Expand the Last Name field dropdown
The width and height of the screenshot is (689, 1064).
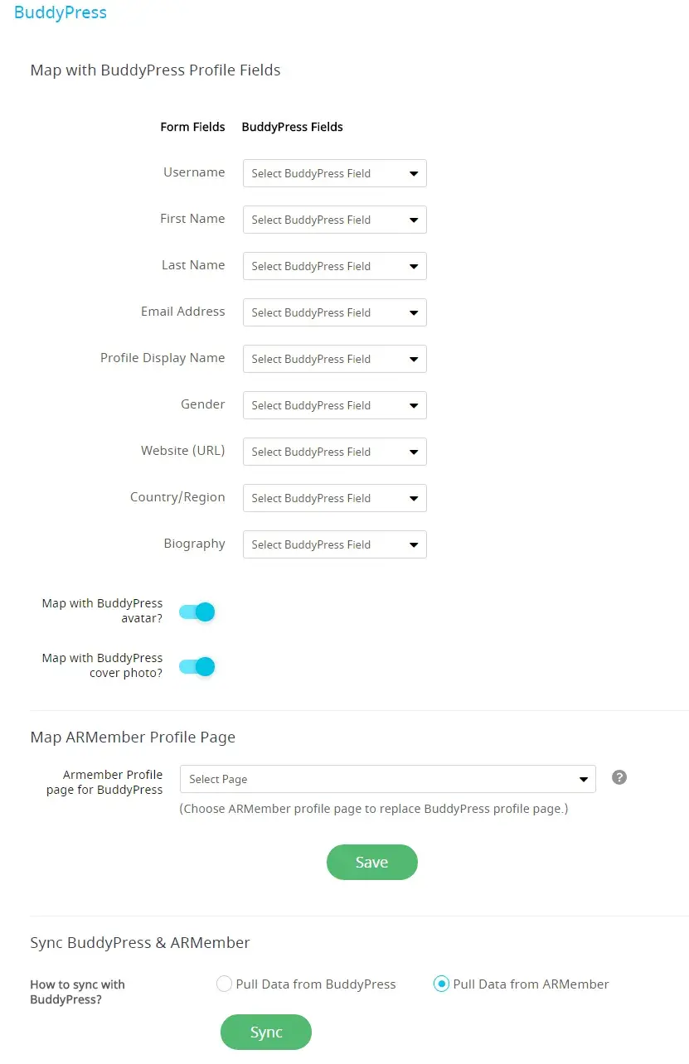pos(334,266)
